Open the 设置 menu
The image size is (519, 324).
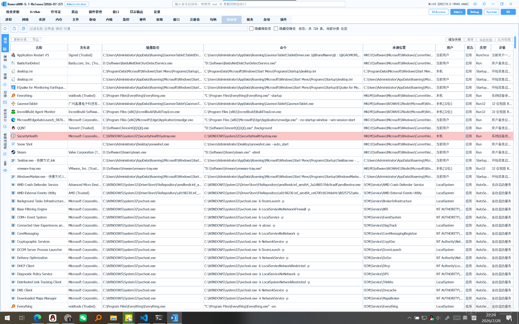(x=157, y=12)
